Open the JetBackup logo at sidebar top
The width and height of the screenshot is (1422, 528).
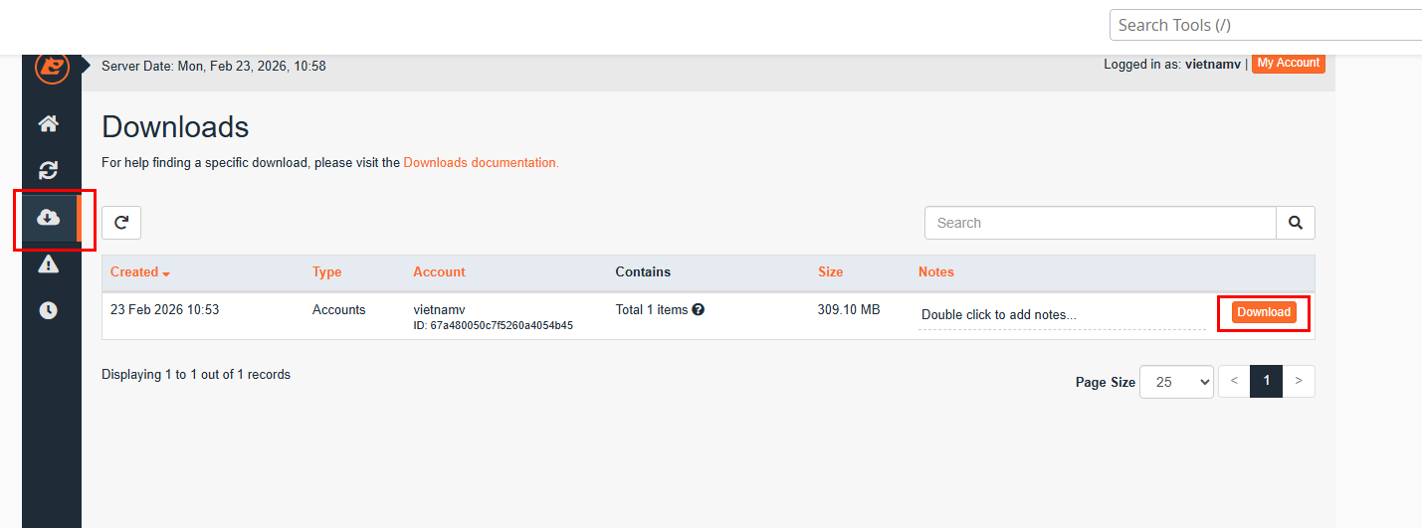point(51,68)
